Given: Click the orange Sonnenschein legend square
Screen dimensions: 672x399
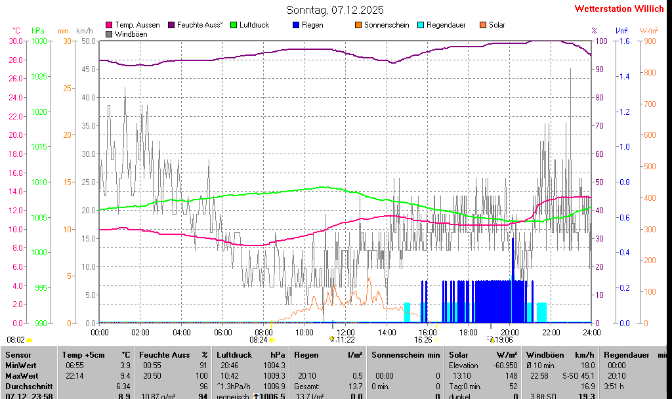Looking at the screenshot, I should click(358, 25).
